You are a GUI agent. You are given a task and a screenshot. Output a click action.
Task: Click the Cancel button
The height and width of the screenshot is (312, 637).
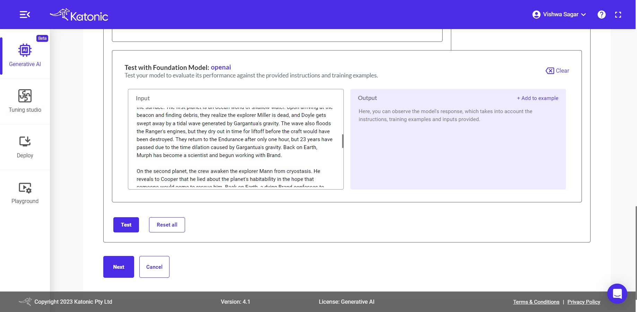coord(154,267)
